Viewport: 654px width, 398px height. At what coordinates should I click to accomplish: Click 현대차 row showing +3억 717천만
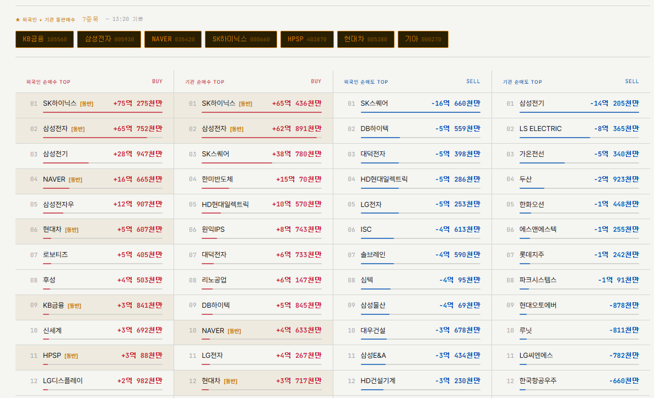(x=253, y=383)
